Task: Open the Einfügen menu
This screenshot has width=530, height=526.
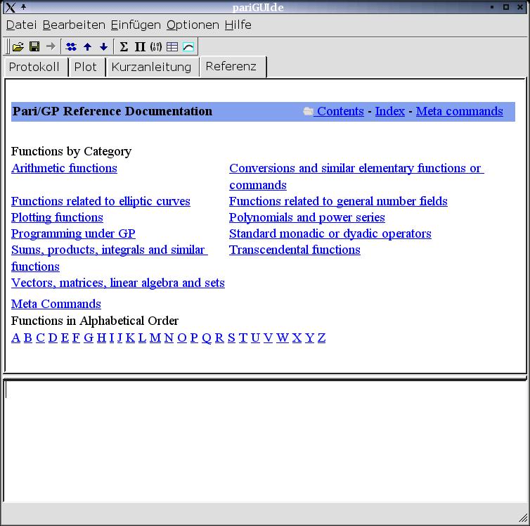Action: point(136,25)
